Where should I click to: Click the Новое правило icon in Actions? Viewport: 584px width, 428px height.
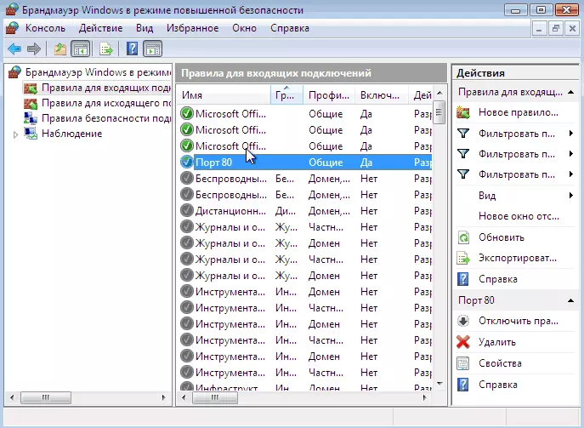pos(463,112)
